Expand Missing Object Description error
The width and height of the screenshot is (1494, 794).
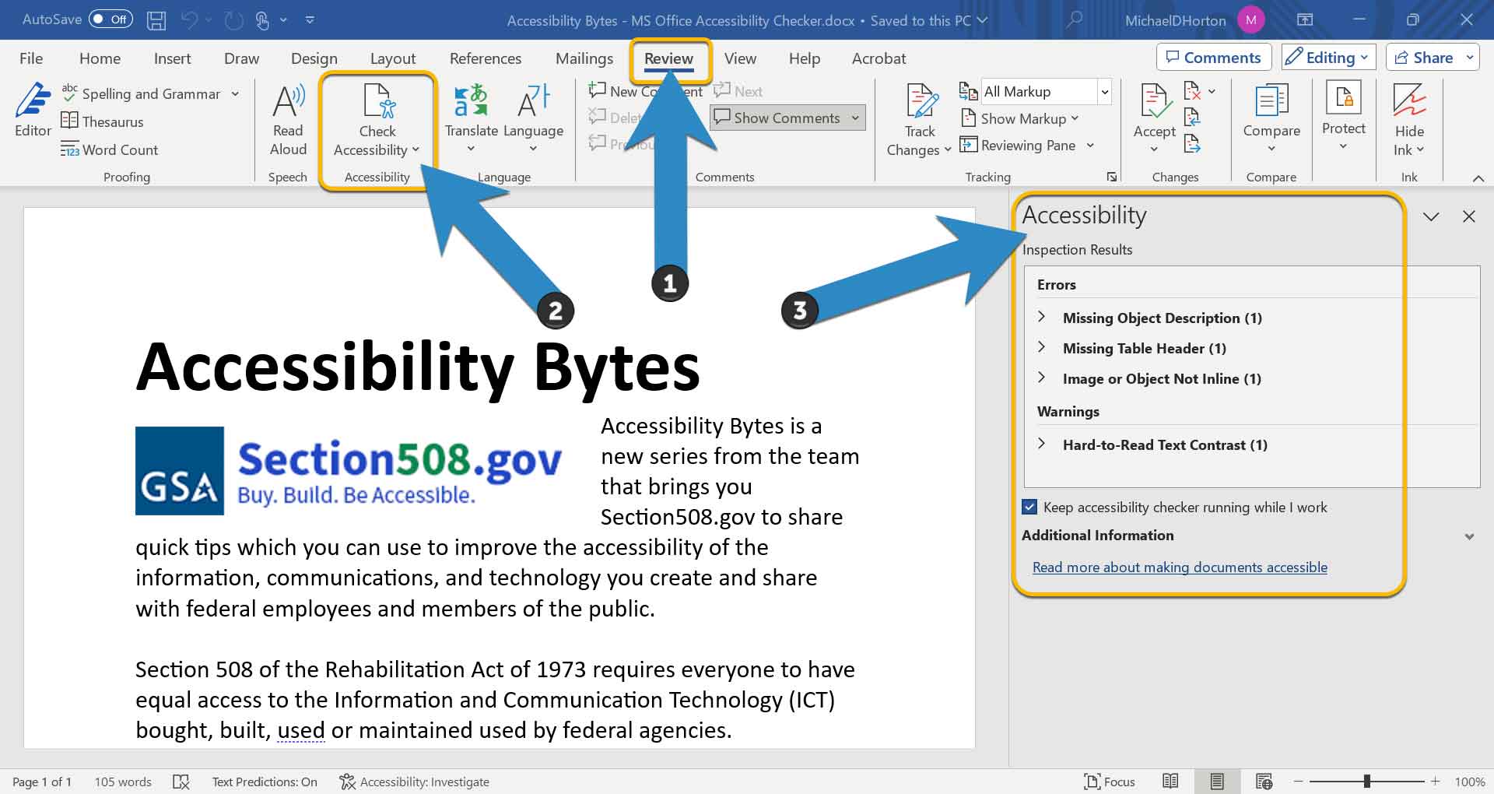pos(1042,317)
